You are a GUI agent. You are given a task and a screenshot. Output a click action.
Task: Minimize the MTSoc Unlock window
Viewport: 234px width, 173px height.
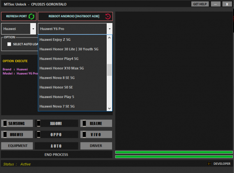tap(216, 4)
